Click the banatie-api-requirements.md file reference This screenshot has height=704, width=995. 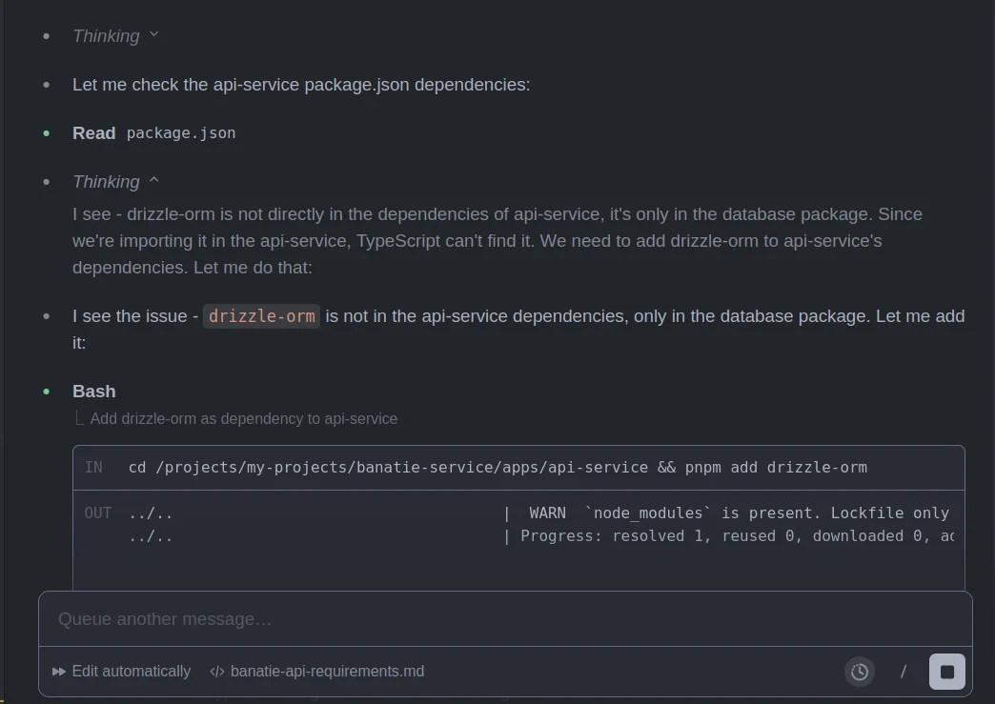327,672
